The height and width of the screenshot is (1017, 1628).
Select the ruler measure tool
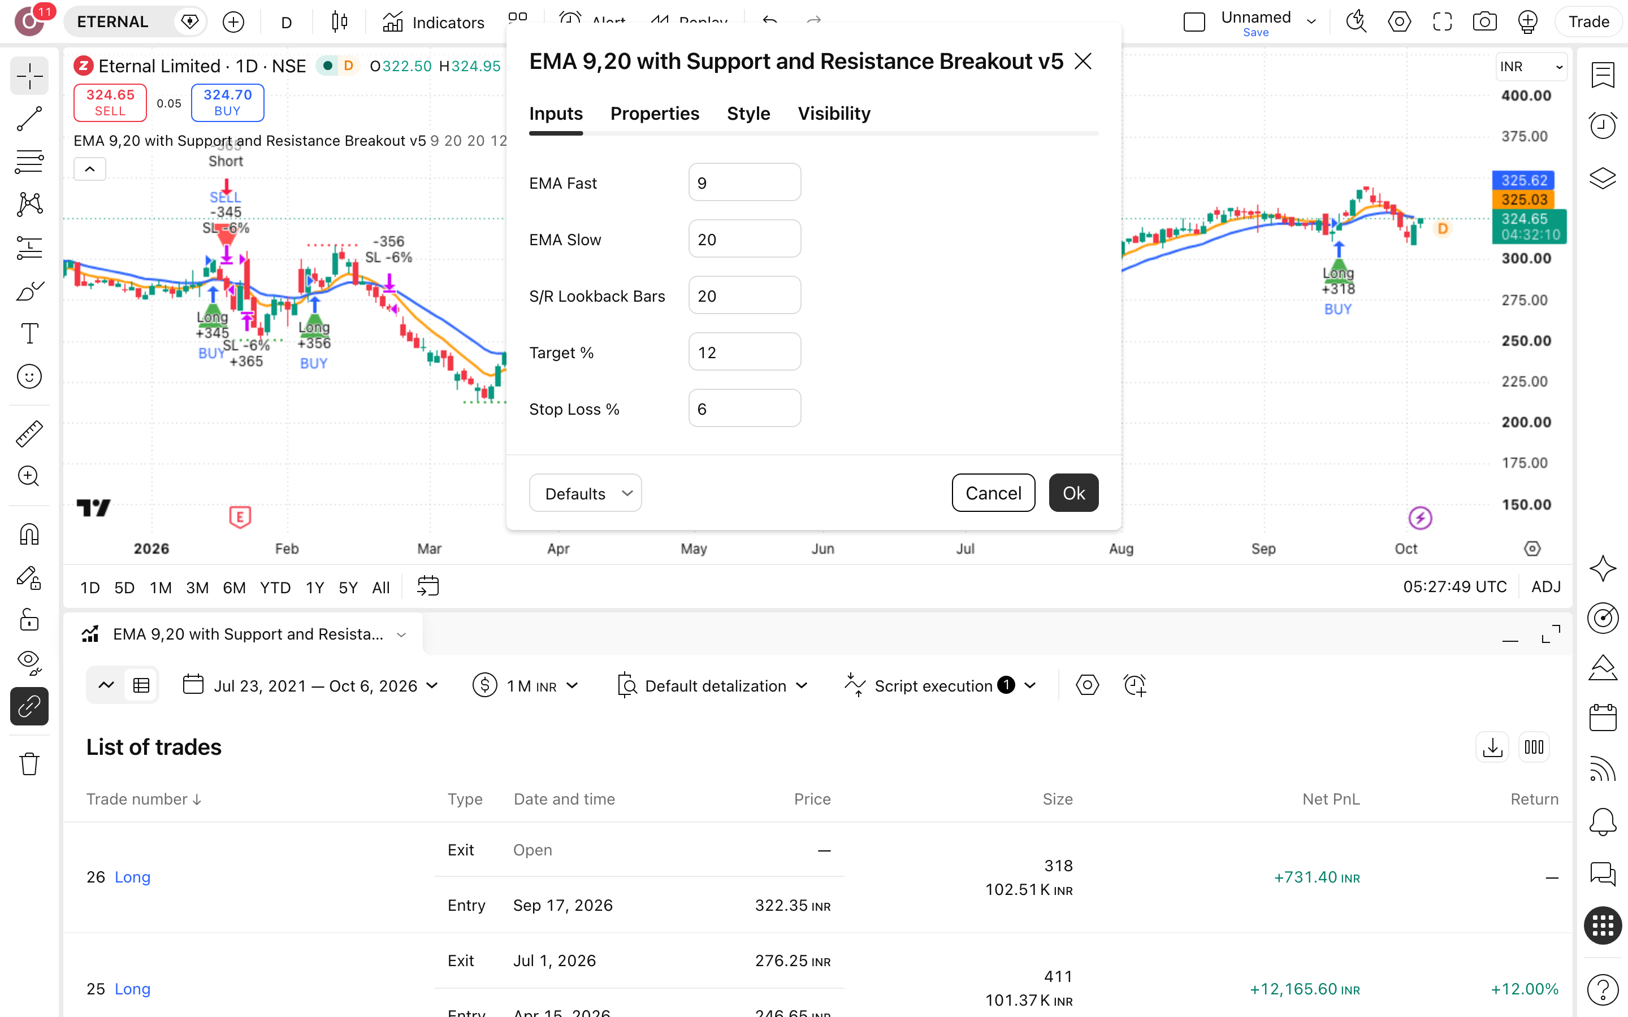coord(29,434)
